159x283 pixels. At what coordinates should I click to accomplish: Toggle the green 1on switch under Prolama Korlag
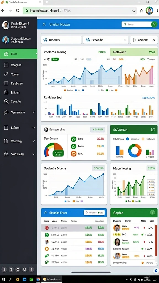[x=55, y=59]
